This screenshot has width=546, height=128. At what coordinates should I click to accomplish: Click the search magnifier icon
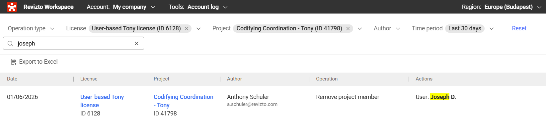10,44
